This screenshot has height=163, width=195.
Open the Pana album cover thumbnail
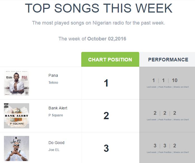tap(17, 83)
